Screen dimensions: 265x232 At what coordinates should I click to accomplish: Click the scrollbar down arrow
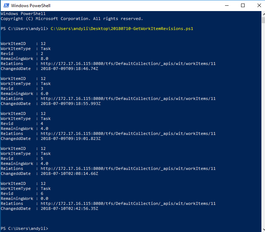tap(264, 229)
